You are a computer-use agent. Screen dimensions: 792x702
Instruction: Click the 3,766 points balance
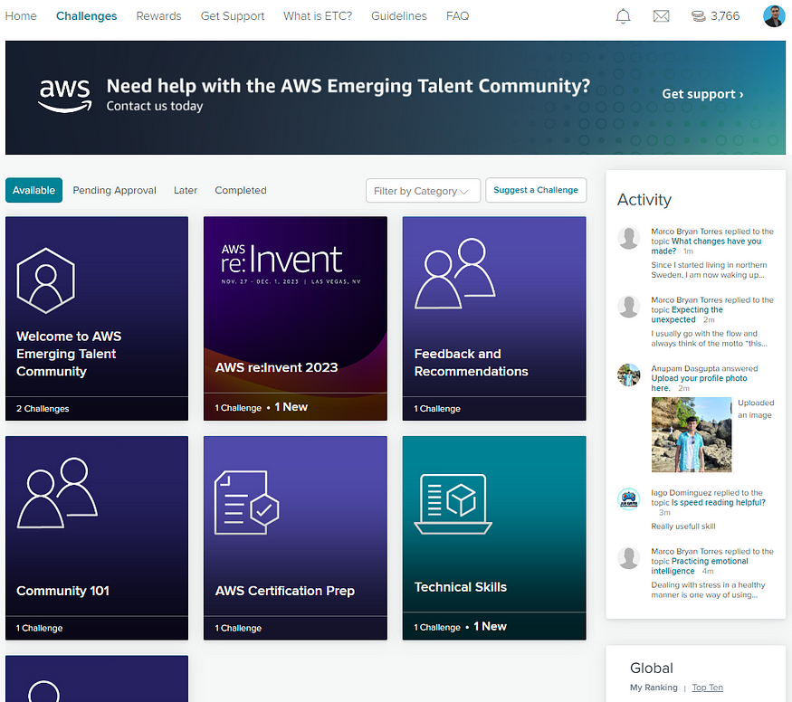click(725, 16)
